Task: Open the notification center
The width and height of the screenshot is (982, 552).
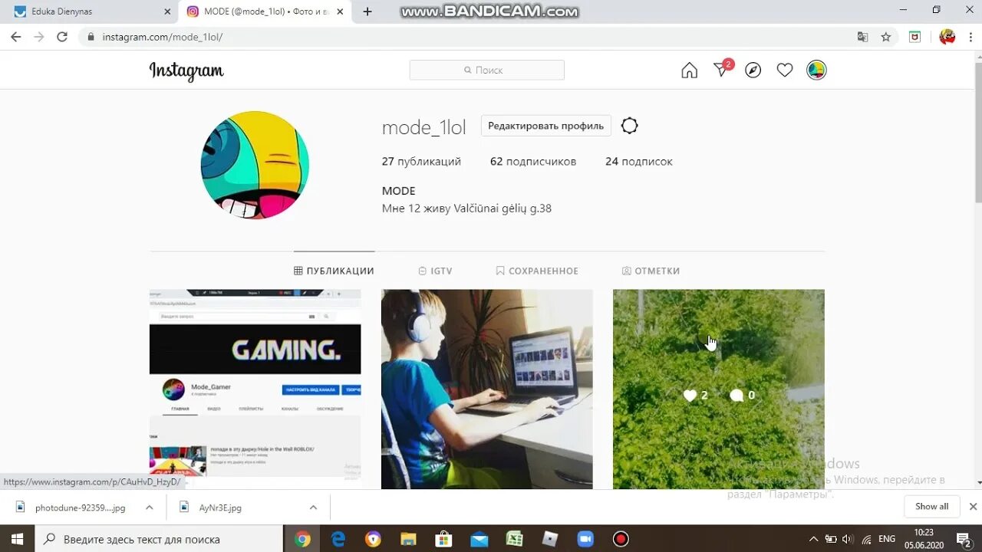Action: (x=964, y=539)
